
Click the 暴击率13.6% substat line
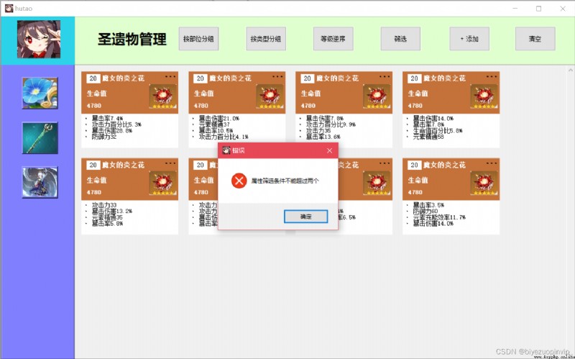(323, 137)
